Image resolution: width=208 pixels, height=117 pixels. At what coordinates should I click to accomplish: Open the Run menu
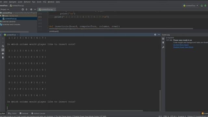[34, 2]
